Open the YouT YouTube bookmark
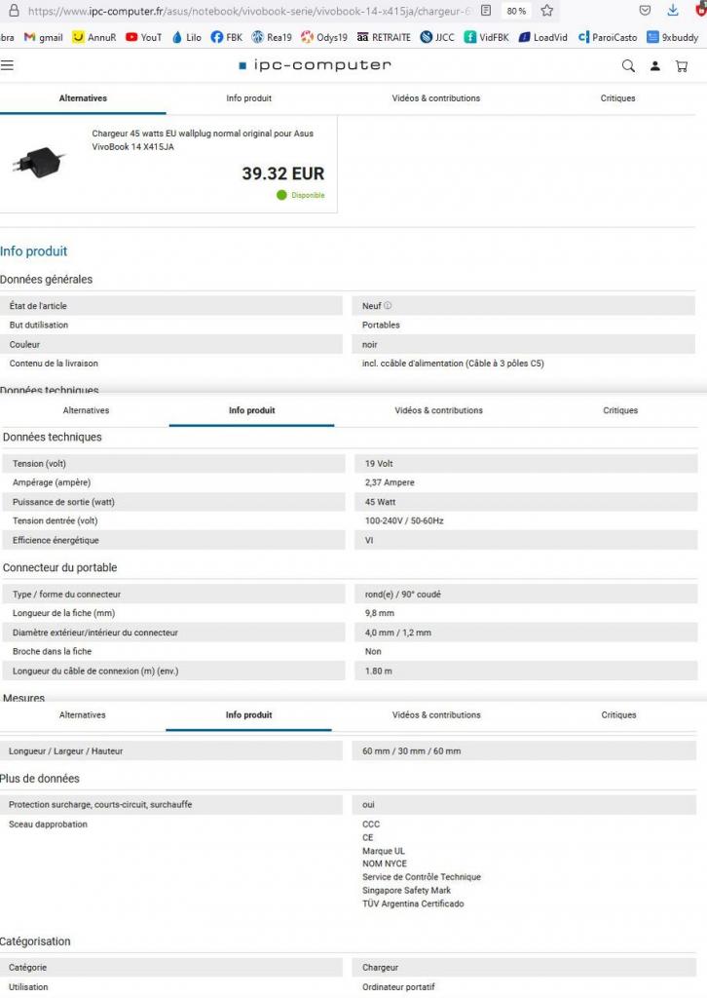Image resolution: width=707 pixels, height=998 pixels. click(144, 38)
